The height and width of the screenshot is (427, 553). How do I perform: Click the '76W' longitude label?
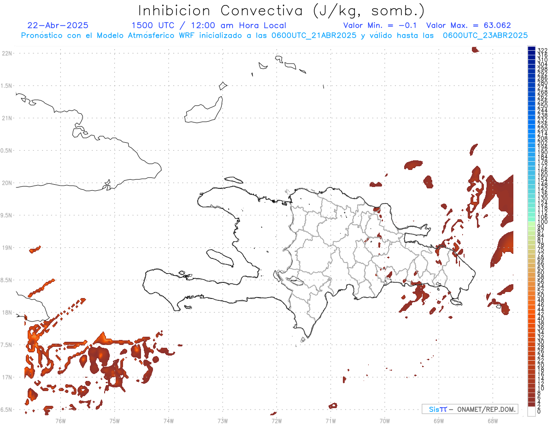(60, 421)
